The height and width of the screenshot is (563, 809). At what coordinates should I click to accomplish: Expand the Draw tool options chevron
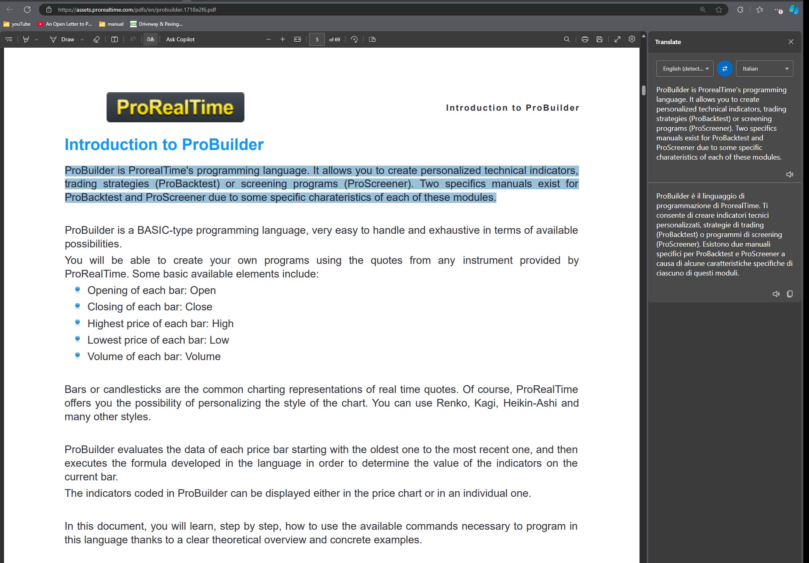(x=82, y=39)
